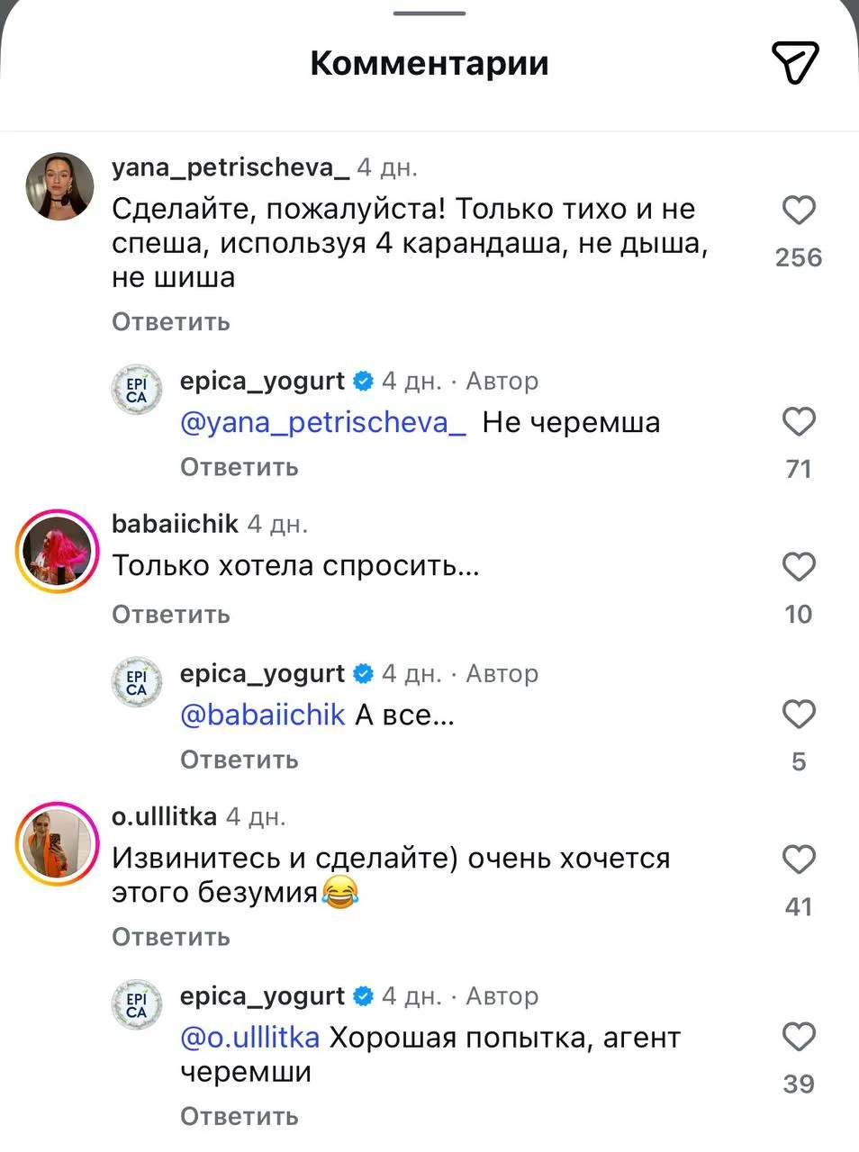Tap the share paper plane icon
This screenshot has height=1152, width=859.
795,62
